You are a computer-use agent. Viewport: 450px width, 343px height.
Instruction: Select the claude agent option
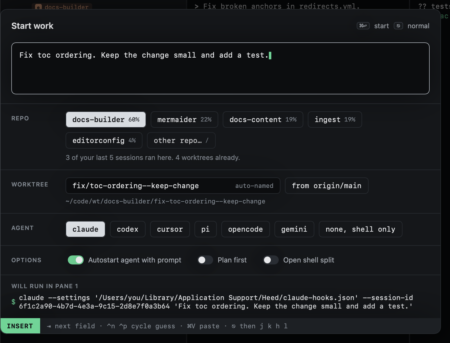pyautogui.click(x=85, y=229)
